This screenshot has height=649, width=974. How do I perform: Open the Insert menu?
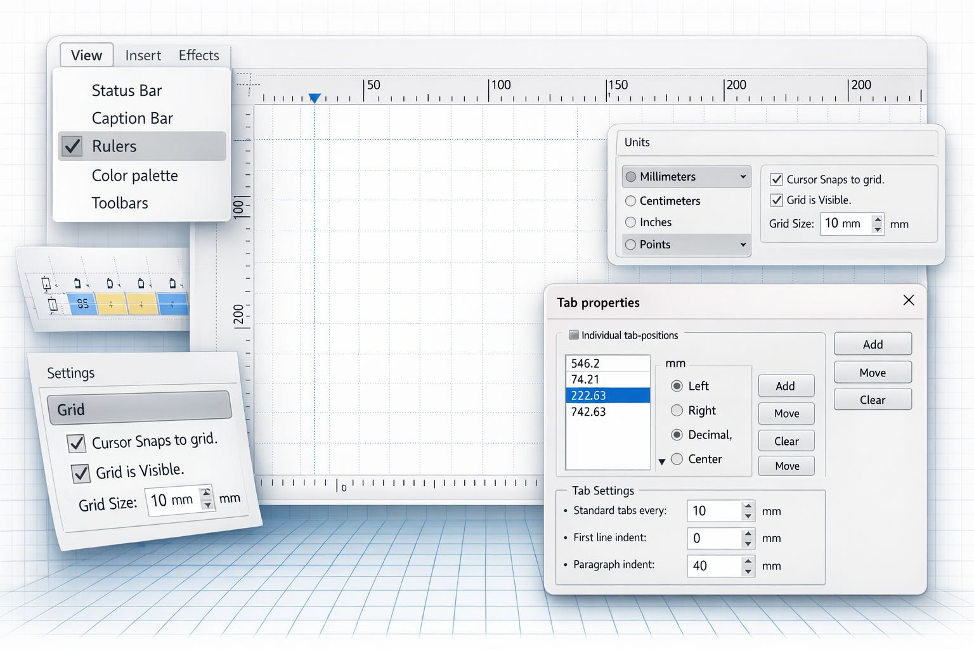[x=143, y=55]
